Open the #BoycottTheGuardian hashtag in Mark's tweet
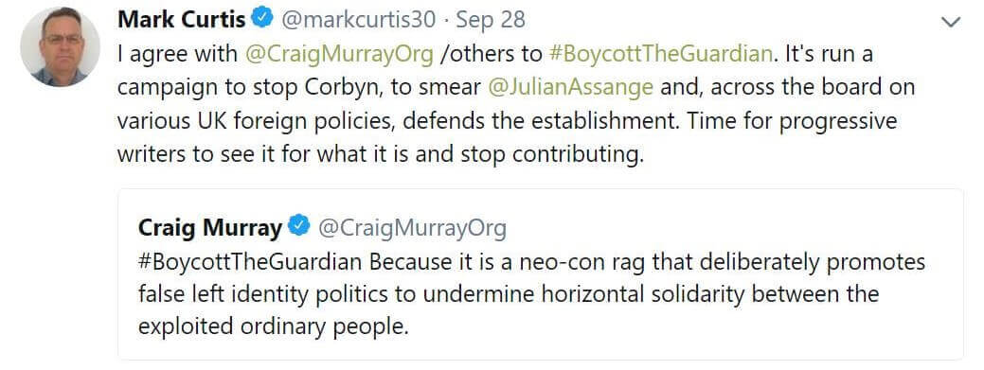984x370 pixels. click(660, 54)
